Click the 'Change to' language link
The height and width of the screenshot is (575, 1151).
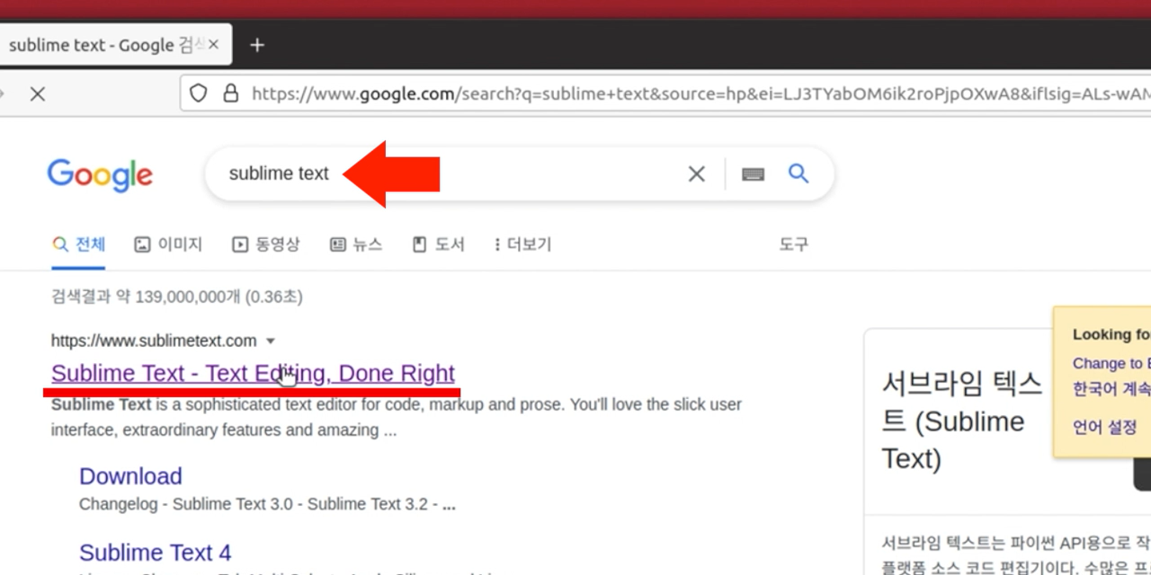pyautogui.click(x=1111, y=364)
